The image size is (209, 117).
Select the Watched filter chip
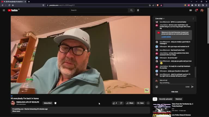point(179,99)
